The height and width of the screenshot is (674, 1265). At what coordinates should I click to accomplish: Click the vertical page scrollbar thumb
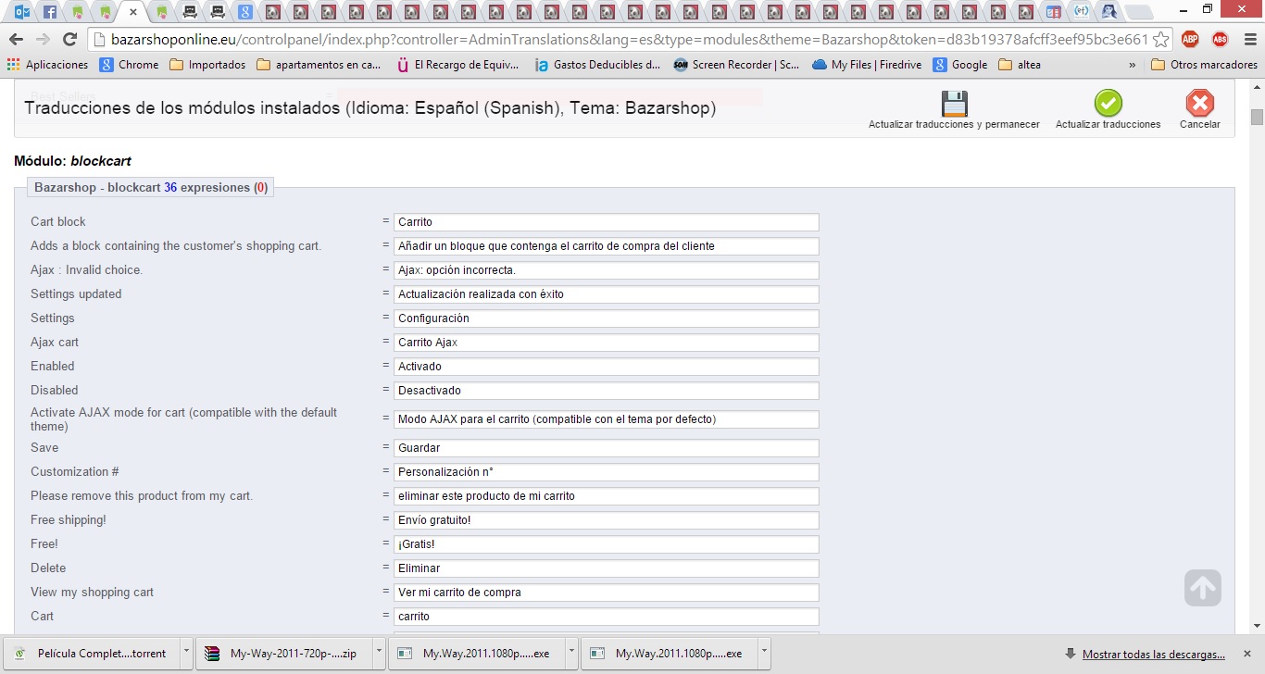(1257, 117)
